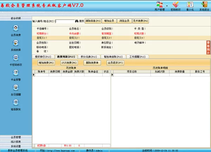Click 纪录0条 footer text
The height and width of the screenshot is (152, 211).
[x=41, y=146]
